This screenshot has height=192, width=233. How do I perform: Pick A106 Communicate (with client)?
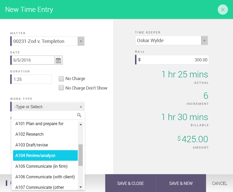[x=45, y=177]
